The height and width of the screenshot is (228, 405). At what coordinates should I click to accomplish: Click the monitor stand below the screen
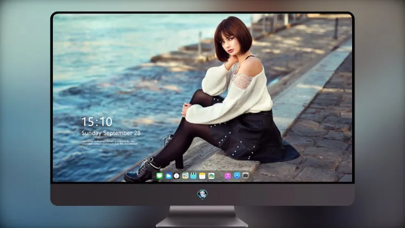click(202, 216)
